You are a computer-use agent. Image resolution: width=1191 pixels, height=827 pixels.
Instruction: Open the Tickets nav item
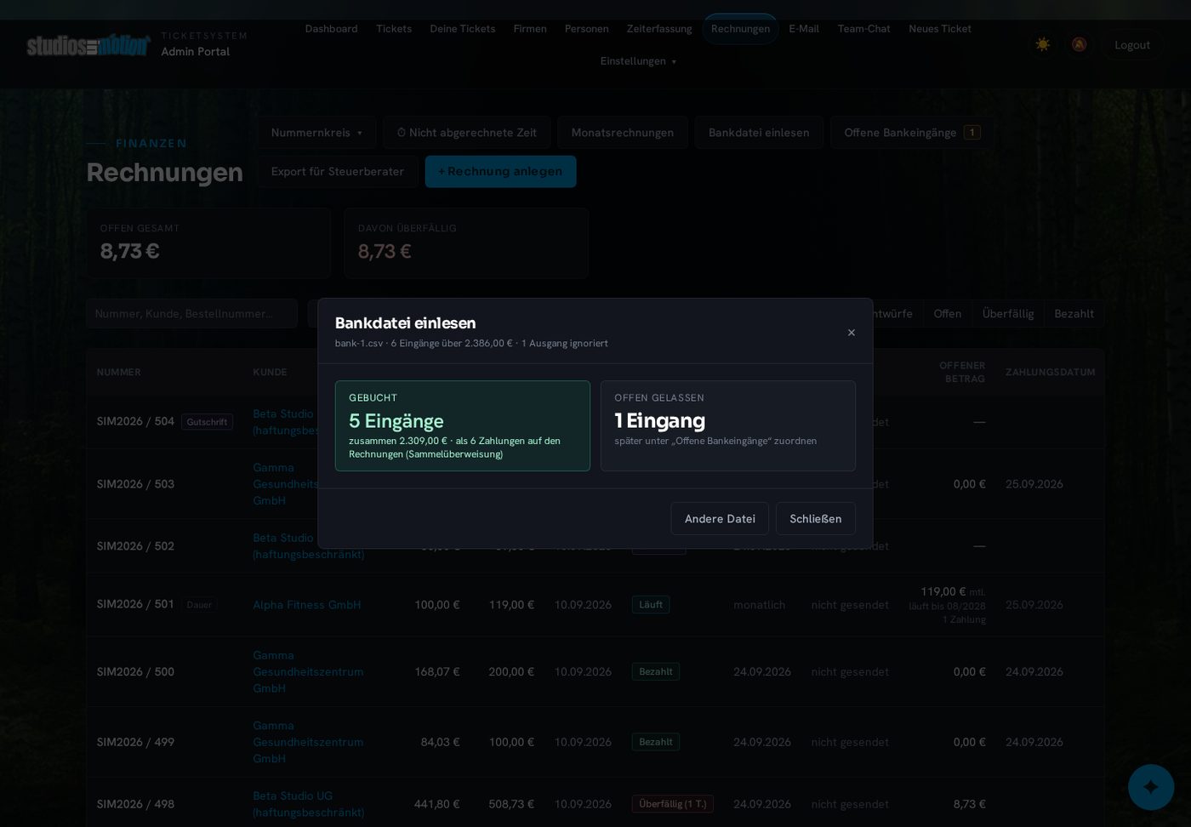(x=394, y=29)
